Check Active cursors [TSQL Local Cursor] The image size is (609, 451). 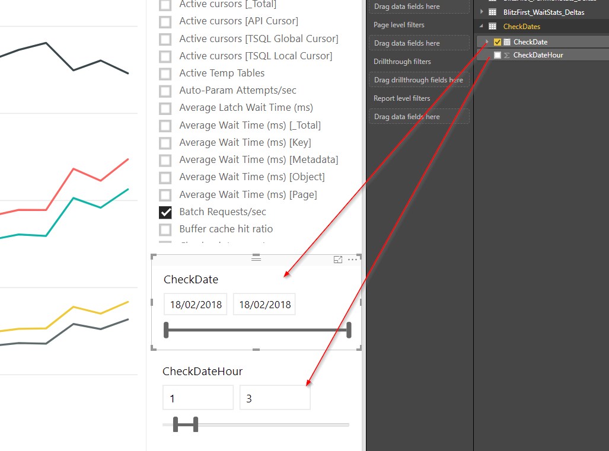165,56
